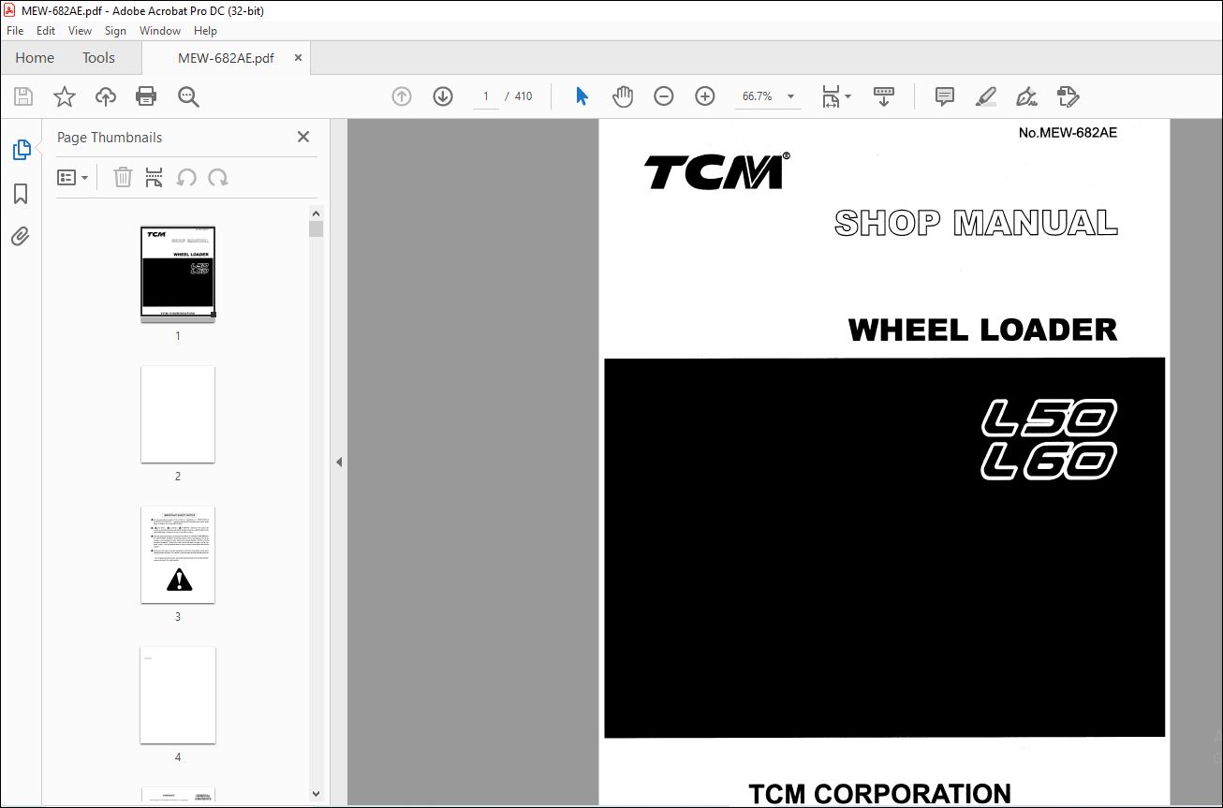Image resolution: width=1223 pixels, height=808 pixels.
Task: Select the Highlight text pen tool
Action: pos(985,96)
